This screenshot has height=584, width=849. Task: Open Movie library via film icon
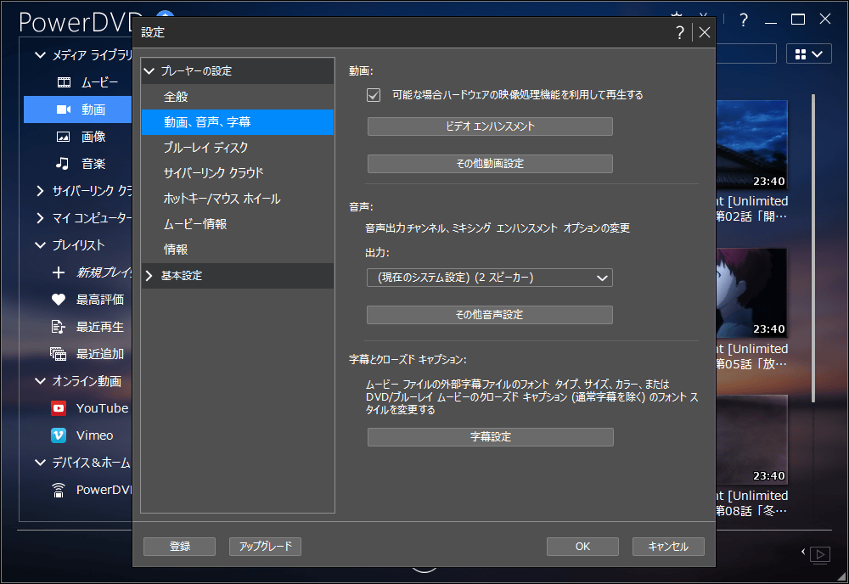pos(64,82)
